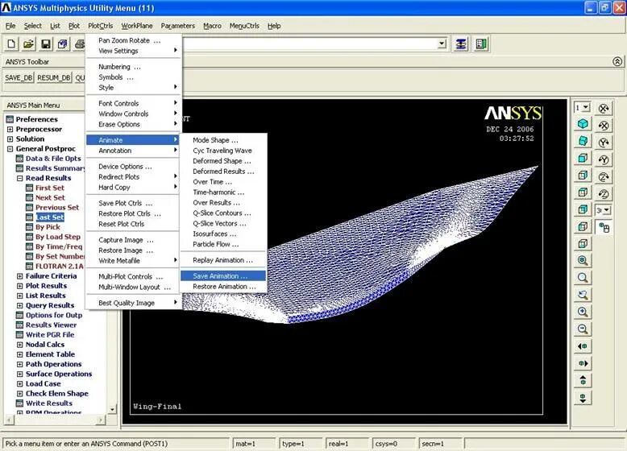627x451 pixels.
Task: Click the main menu horizontal scrollbar right arrow
Action: [x=101, y=420]
